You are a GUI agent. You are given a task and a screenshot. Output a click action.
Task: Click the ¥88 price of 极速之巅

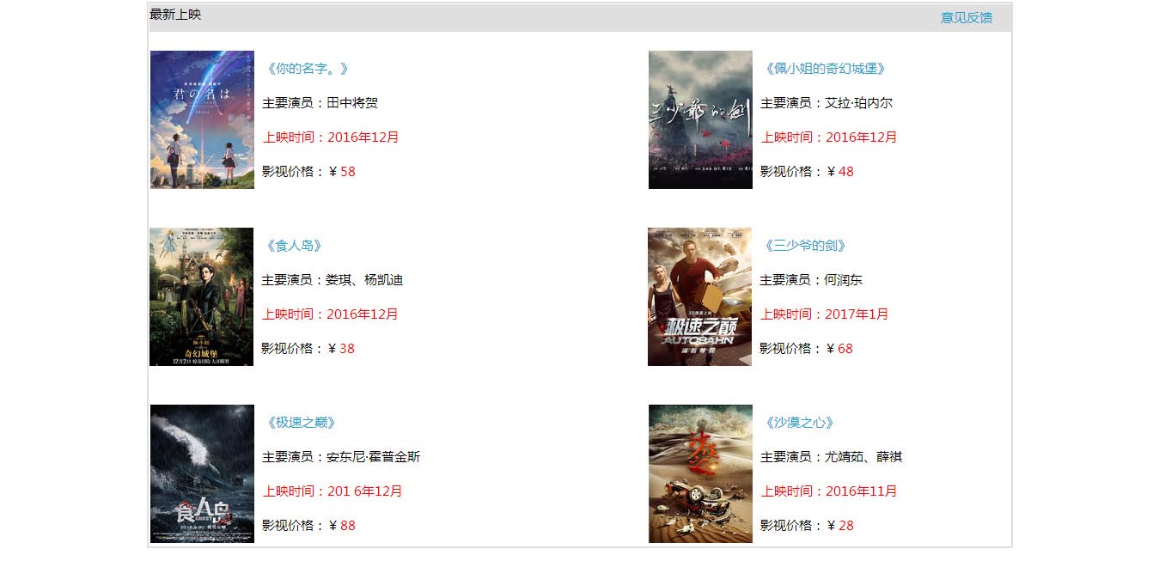(341, 526)
